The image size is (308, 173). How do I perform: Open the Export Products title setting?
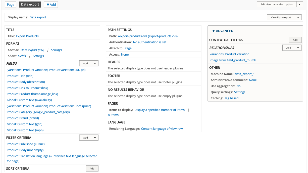[27, 36]
